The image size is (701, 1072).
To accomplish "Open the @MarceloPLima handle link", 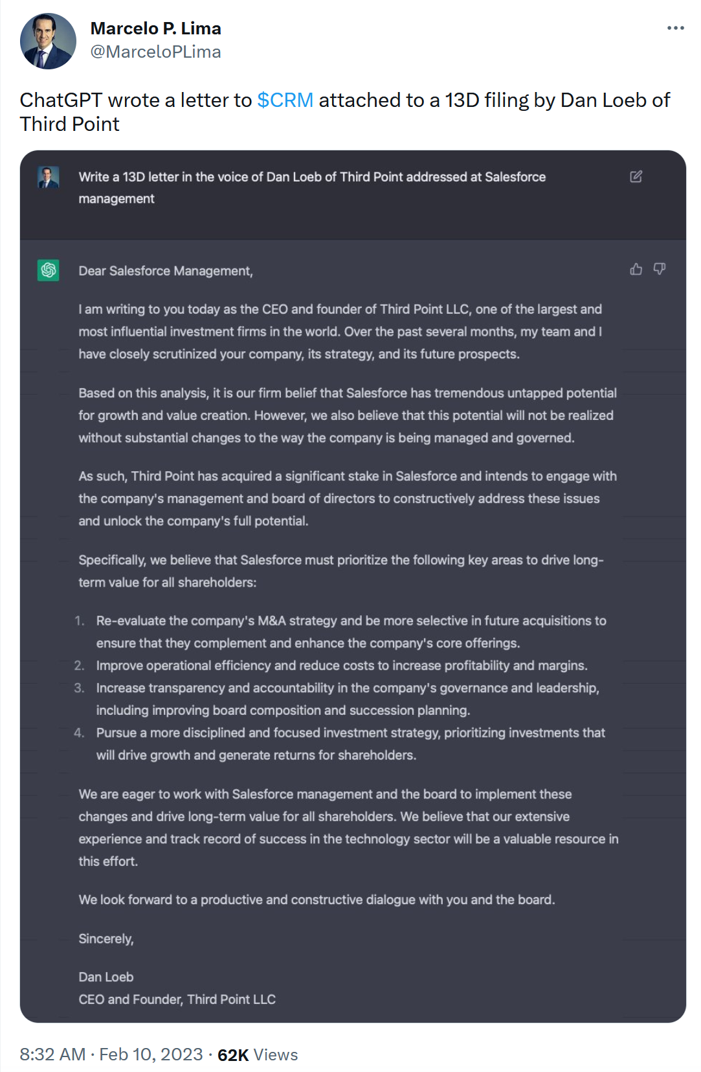I will point(155,52).
